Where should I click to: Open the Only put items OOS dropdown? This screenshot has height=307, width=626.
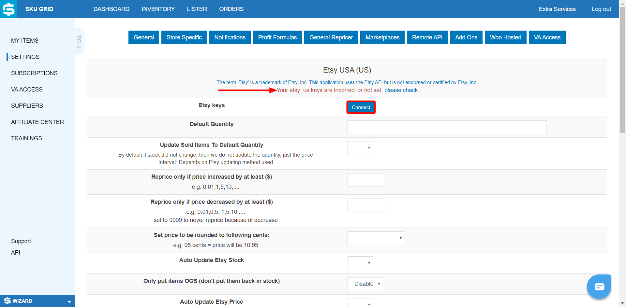coord(365,284)
